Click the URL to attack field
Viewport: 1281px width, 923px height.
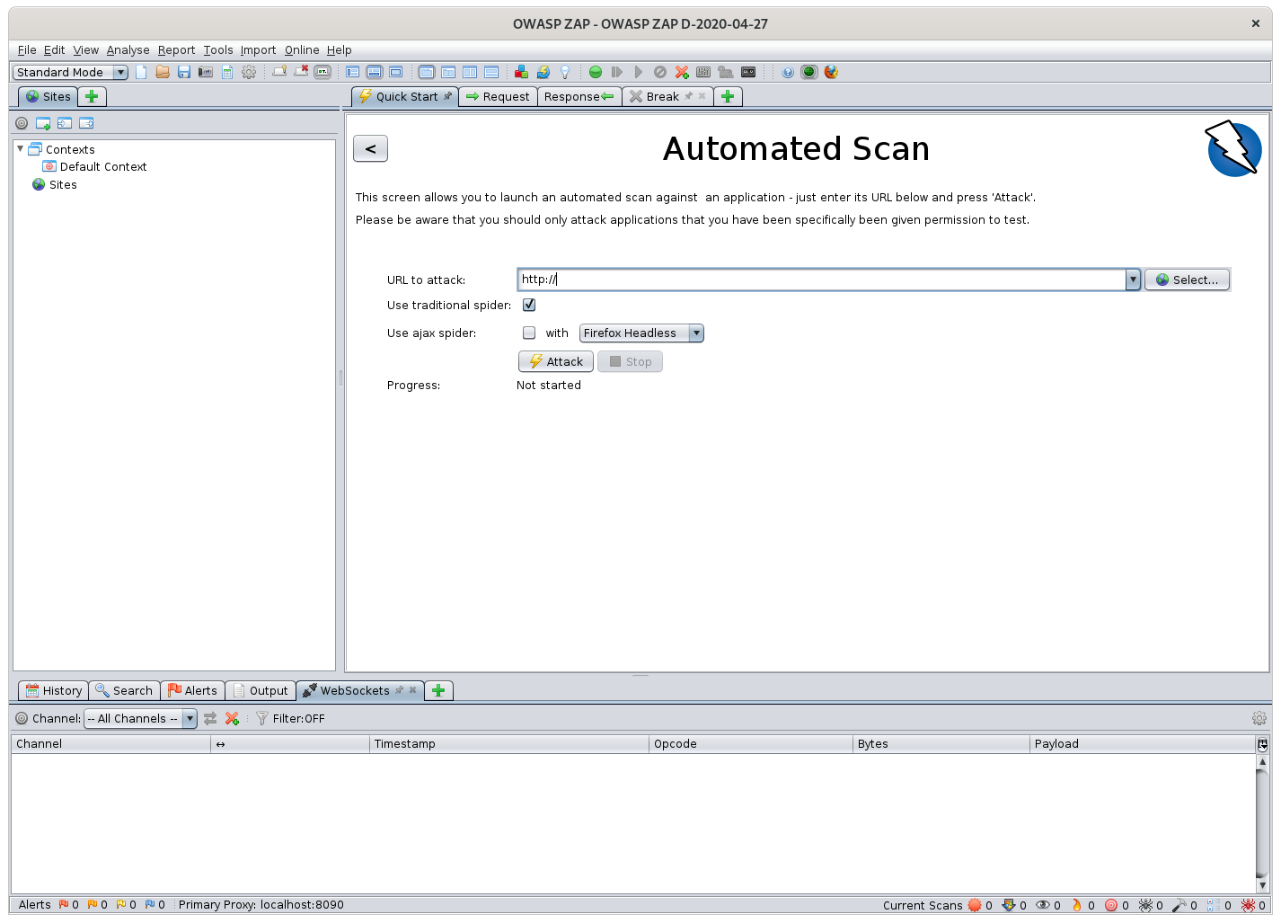[821, 280]
